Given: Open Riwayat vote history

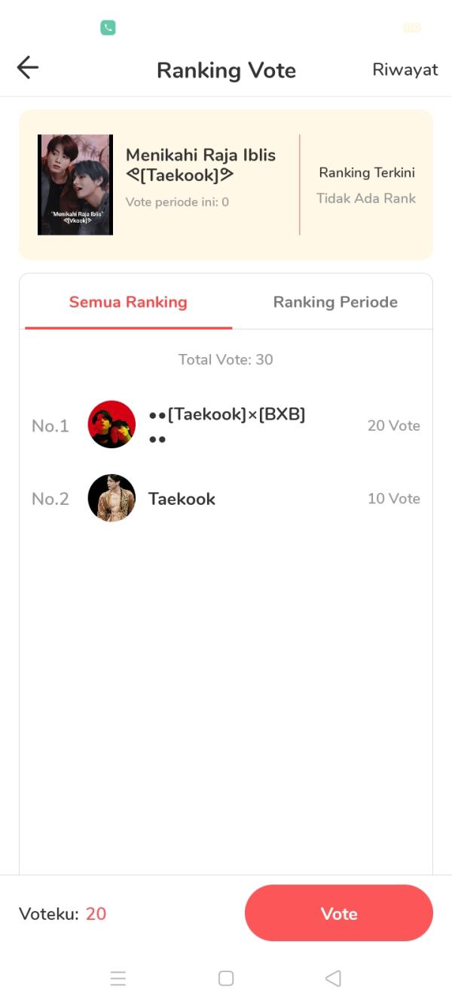Looking at the screenshot, I should coord(405,69).
